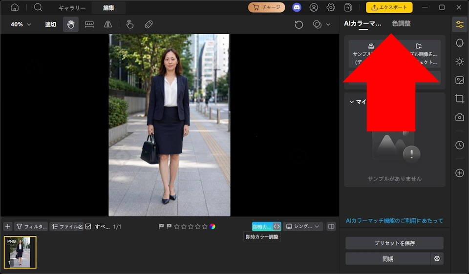The image size is (469, 274).
Task: Expand the chevron beside compare circles
Action: (328, 24)
